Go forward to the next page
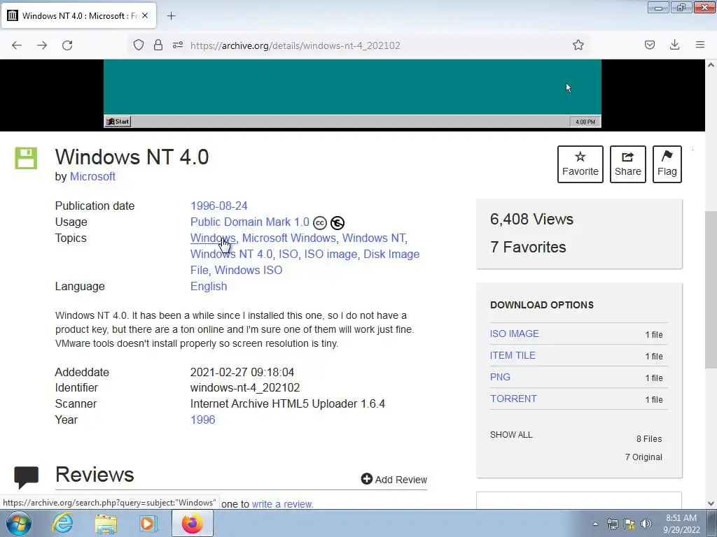717x537 pixels. coord(42,45)
